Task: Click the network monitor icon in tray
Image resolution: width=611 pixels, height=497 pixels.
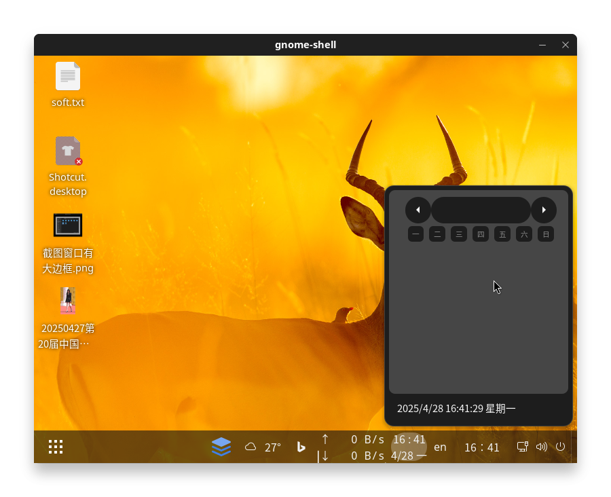Action: [523, 447]
